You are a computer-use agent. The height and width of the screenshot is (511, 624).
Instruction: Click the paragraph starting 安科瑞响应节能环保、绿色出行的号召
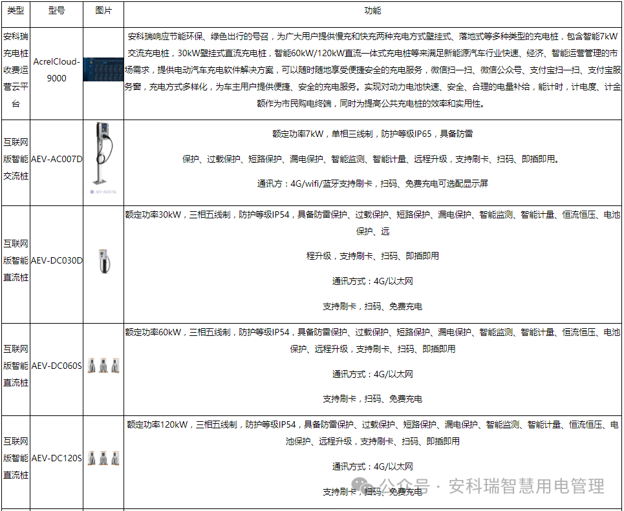(x=372, y=70)
